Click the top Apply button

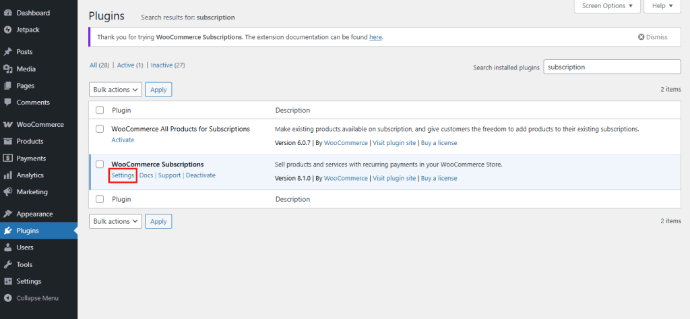coord(158,90)
